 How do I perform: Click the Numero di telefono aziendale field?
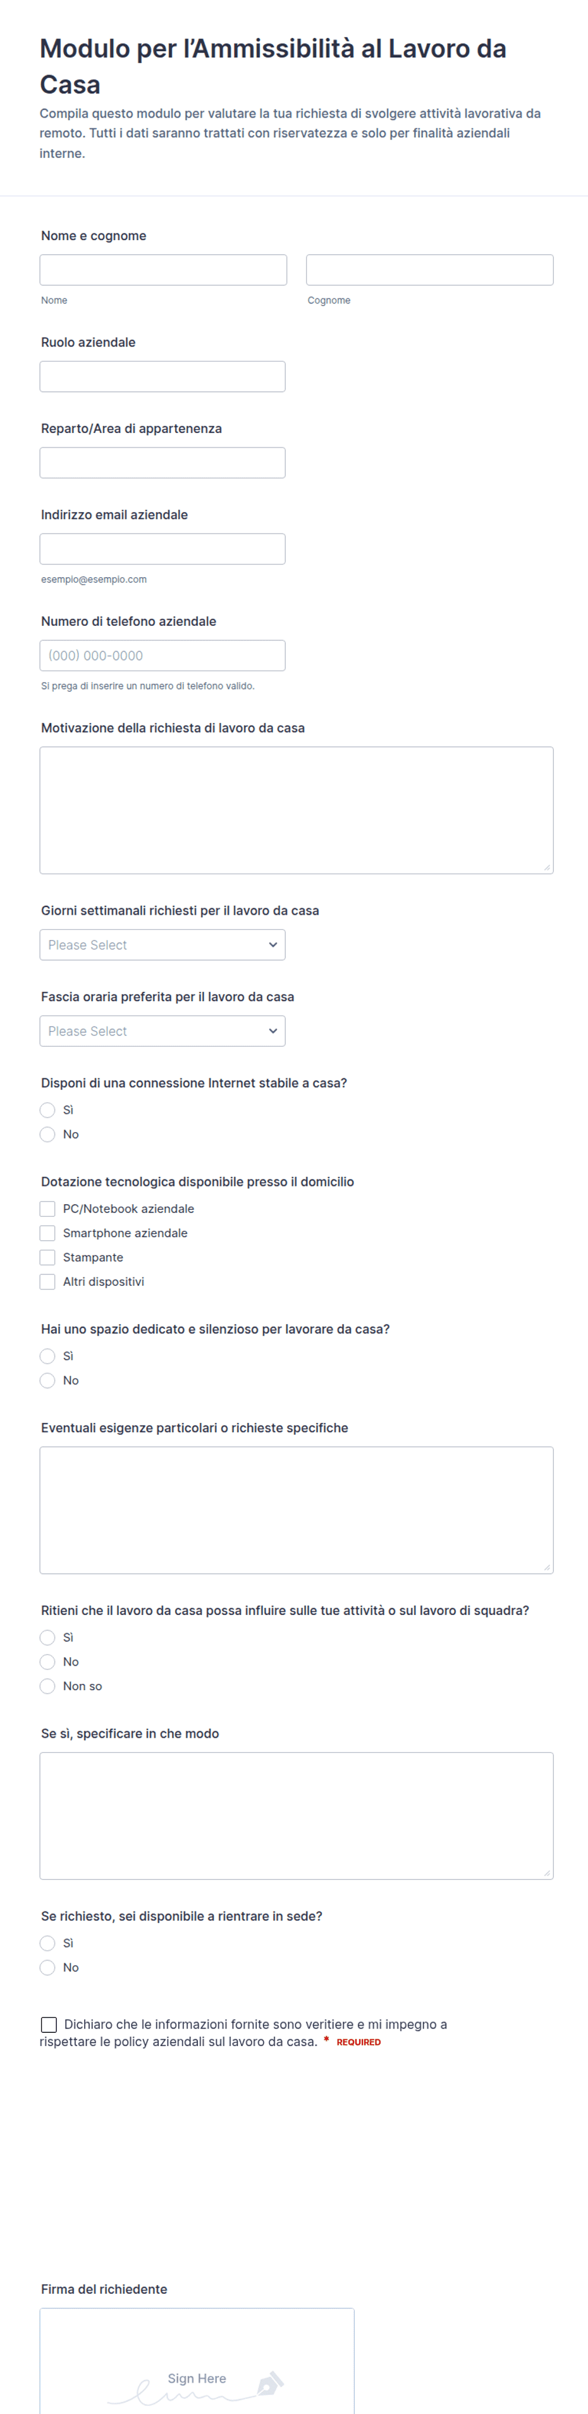tap(162, 656)
